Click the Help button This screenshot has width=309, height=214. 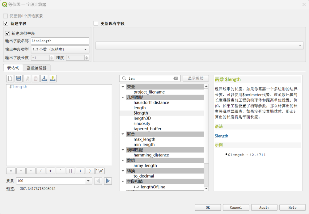[x=292, y=208]
